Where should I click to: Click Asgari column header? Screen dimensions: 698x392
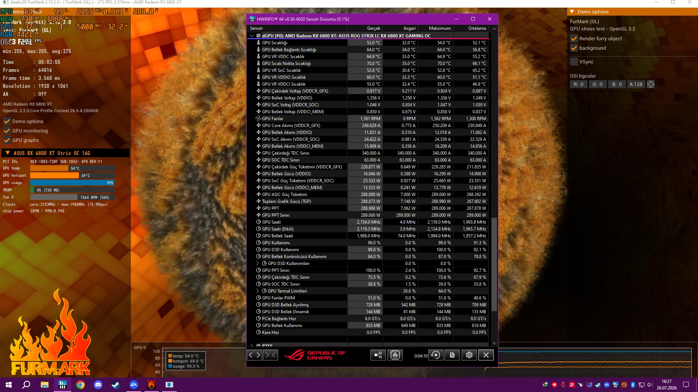(x=400, y=28)
